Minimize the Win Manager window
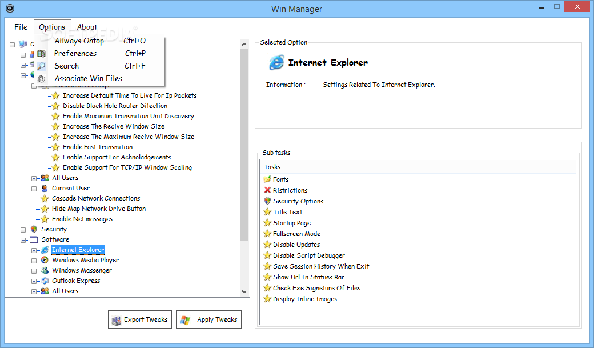594x348 pixels. tap(541, 7)
